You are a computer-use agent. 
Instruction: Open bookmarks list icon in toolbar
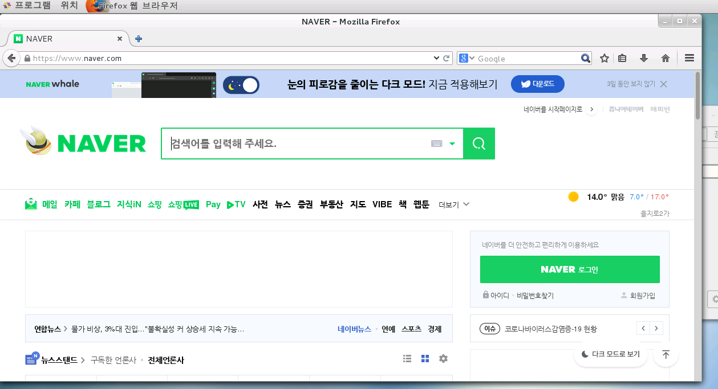(622, 58)
